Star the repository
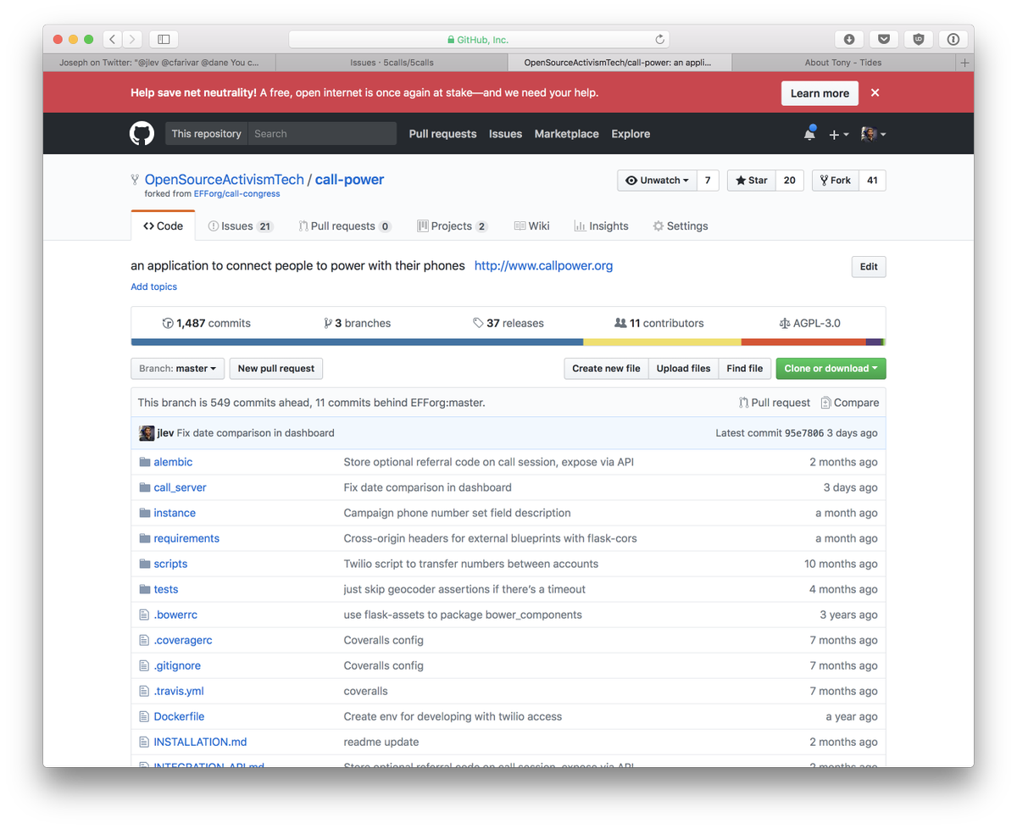Viewport: 1017px width, 829px height. click(751, 181)
